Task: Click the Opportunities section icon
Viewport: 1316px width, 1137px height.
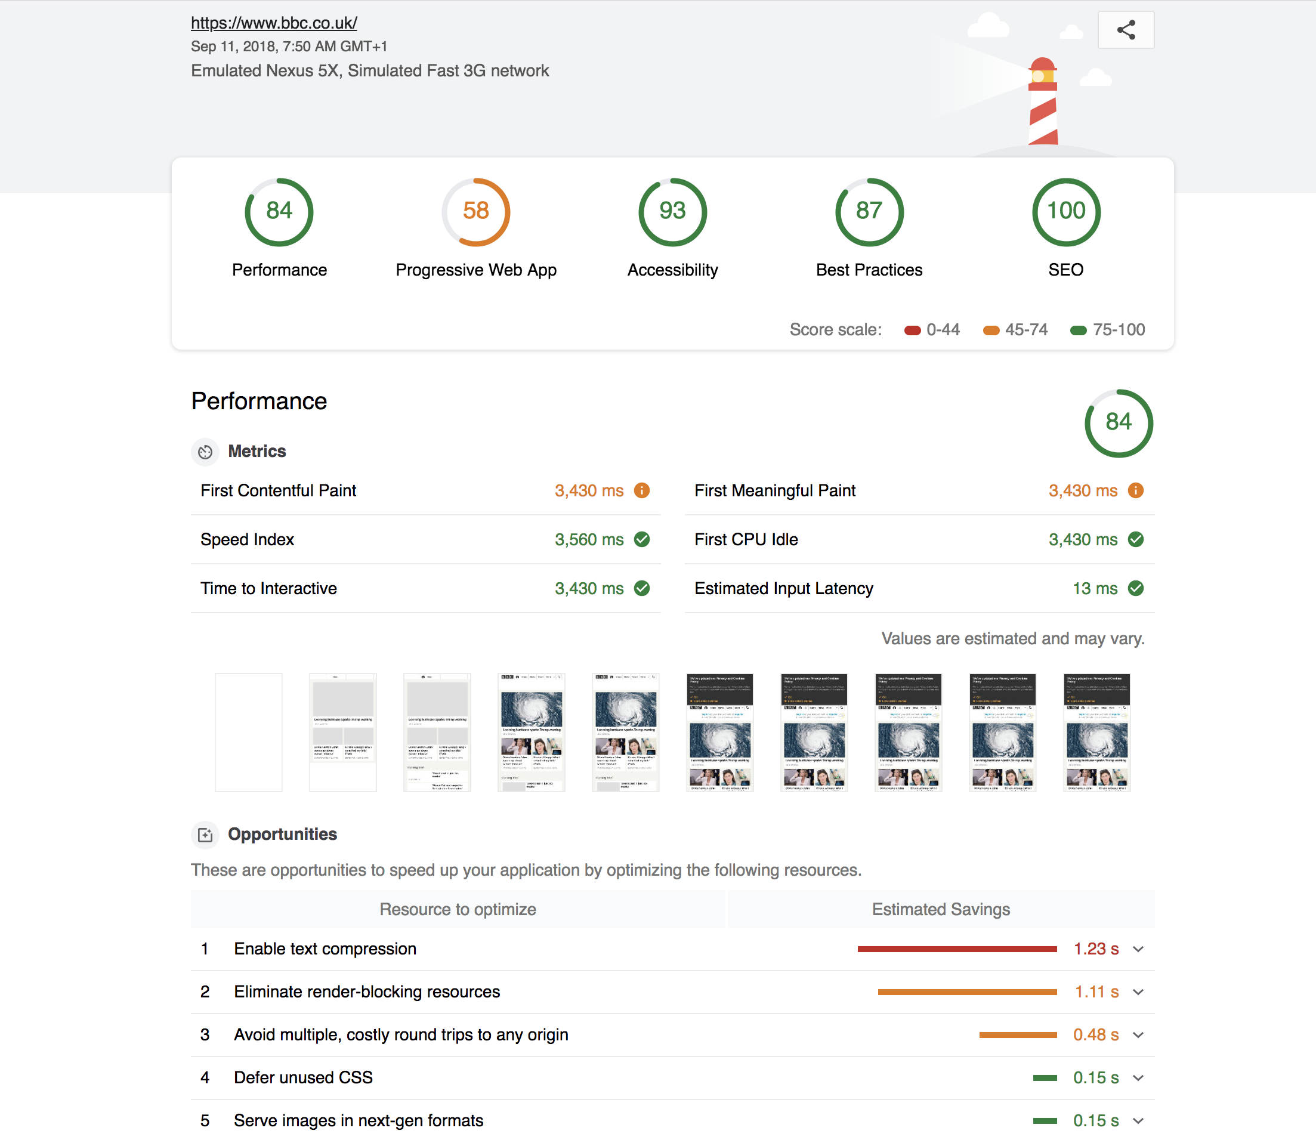Action: pyautogui.click(x=205, y=835)
